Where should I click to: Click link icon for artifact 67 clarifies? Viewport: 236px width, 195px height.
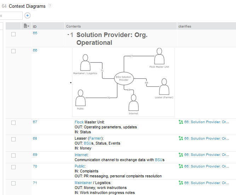(x=181, y=122)
